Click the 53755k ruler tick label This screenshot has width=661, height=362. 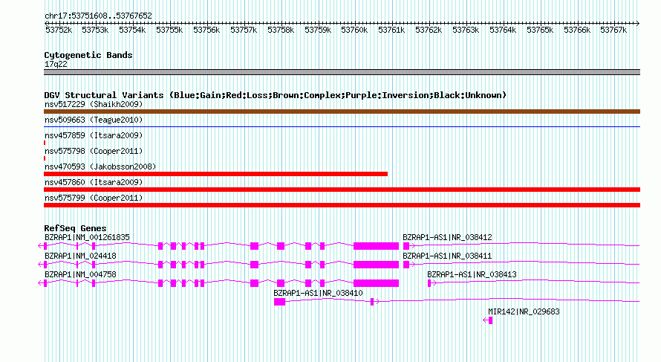coord(169,30)
